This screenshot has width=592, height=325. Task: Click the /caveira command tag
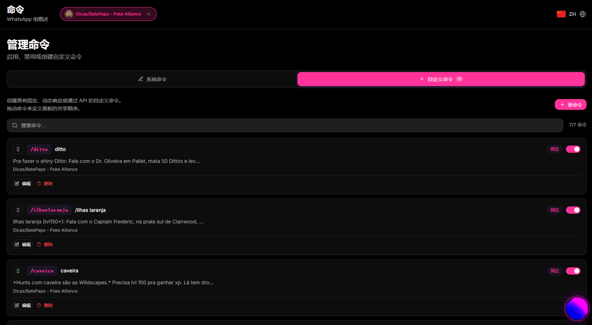point(42,271)
